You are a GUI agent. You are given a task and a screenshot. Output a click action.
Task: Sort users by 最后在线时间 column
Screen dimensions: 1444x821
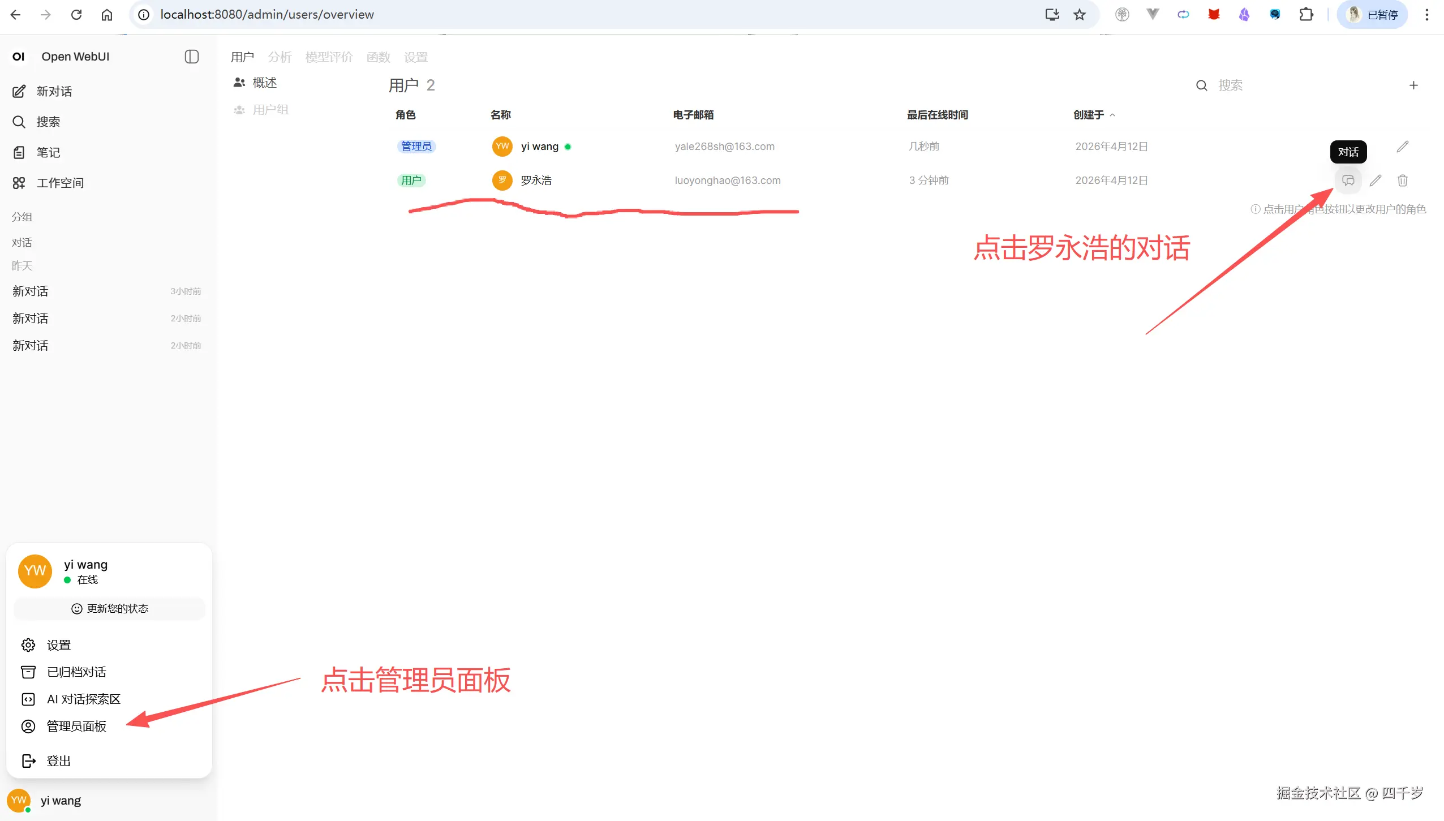point(937,115)
